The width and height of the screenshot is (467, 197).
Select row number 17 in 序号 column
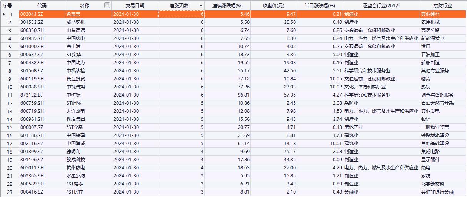coord(10,144)
